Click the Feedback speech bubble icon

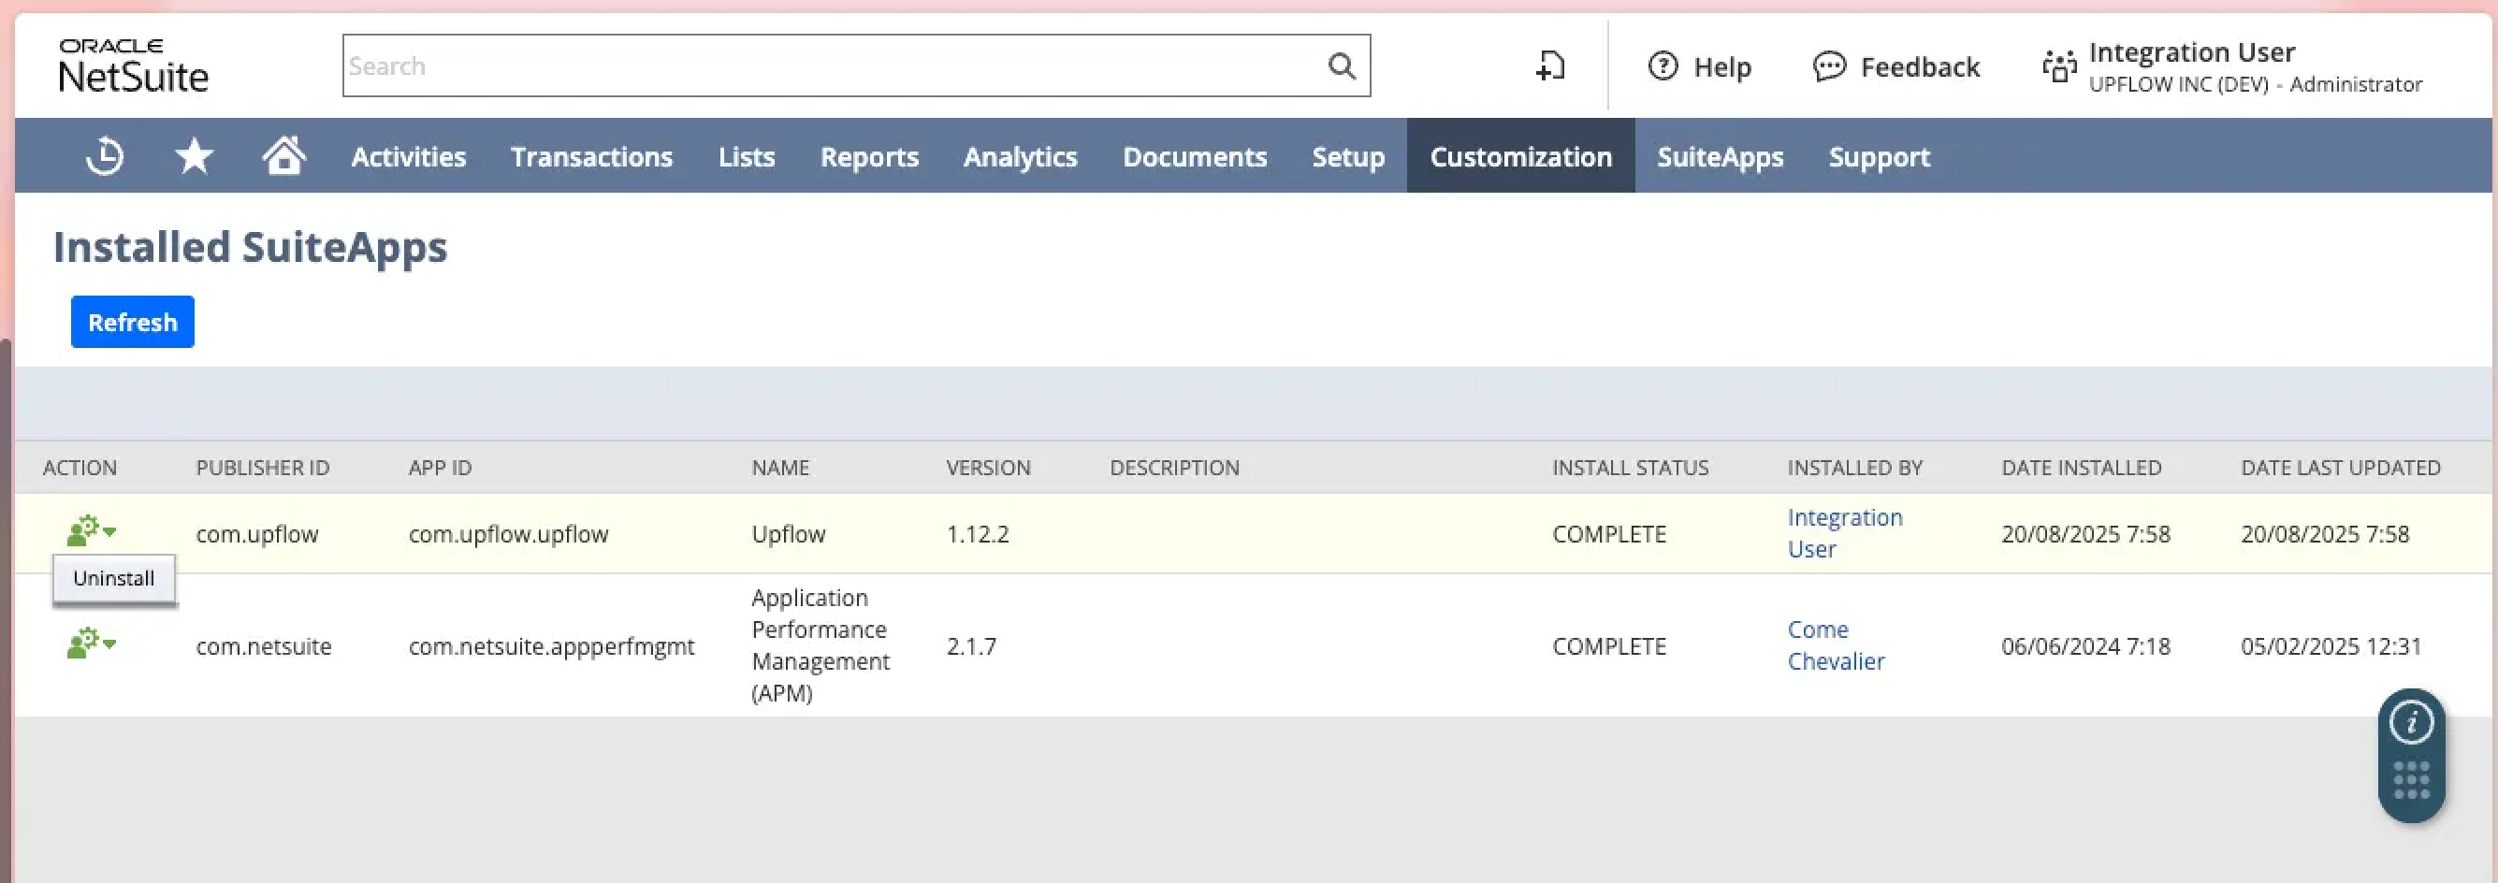tap(1829, 65)
